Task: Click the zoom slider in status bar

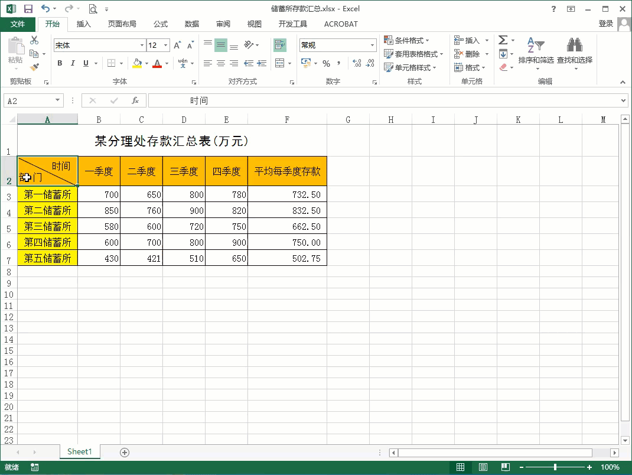Action: click(x=555, y=467)
